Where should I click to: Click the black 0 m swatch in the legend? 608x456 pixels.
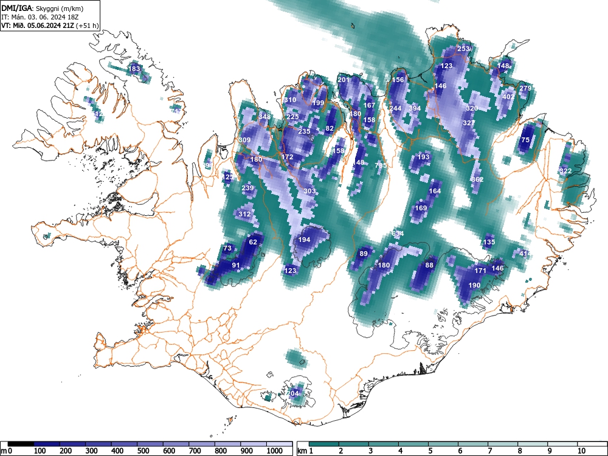[21, 444]
